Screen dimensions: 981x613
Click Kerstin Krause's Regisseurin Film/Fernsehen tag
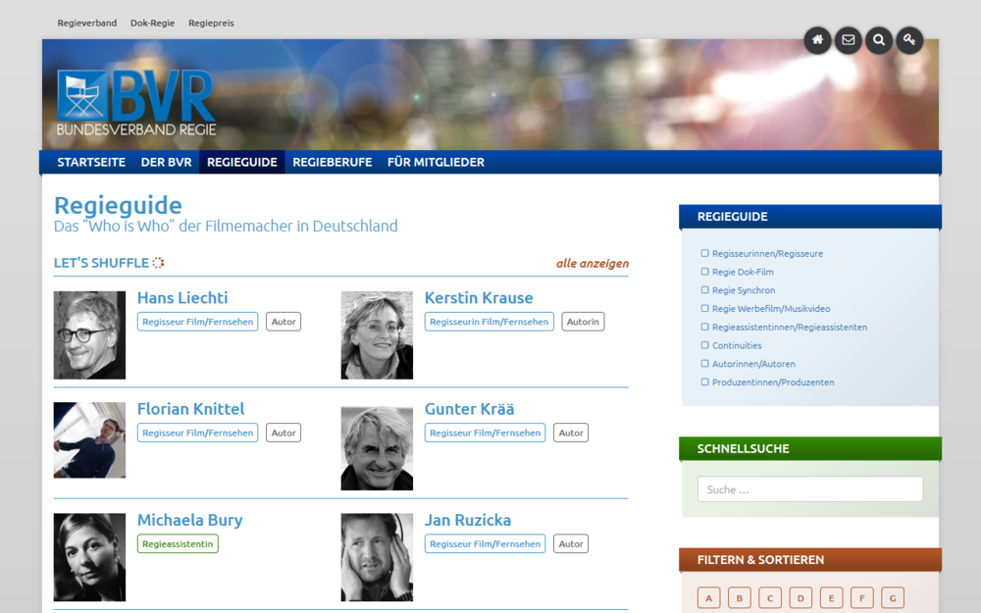(490, 322)
